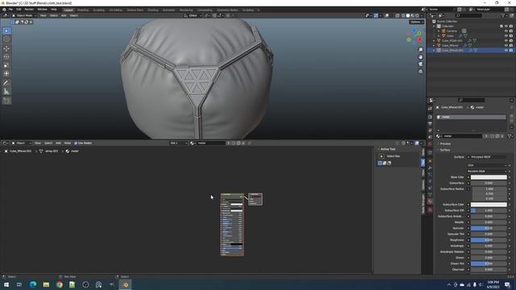This screenshot has width=516, height=290.
Task: Open the Random Walk subsurface method dropdown
Action: point(486,171)
